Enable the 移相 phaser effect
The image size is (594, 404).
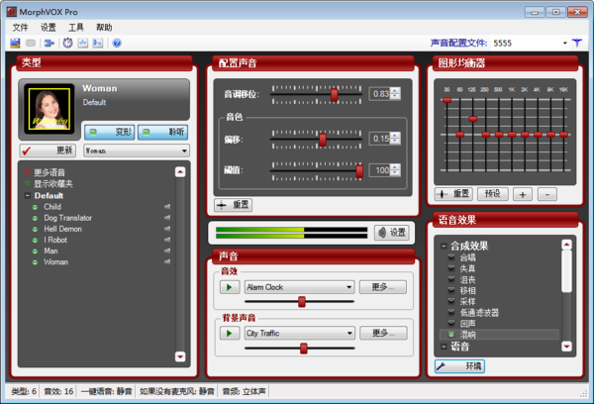(451, 290)
